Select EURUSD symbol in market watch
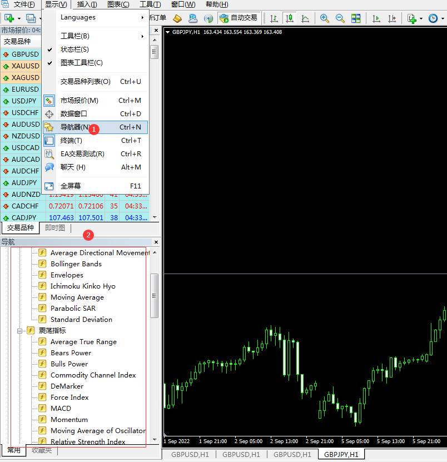The image size is (447, 462). 25,90
